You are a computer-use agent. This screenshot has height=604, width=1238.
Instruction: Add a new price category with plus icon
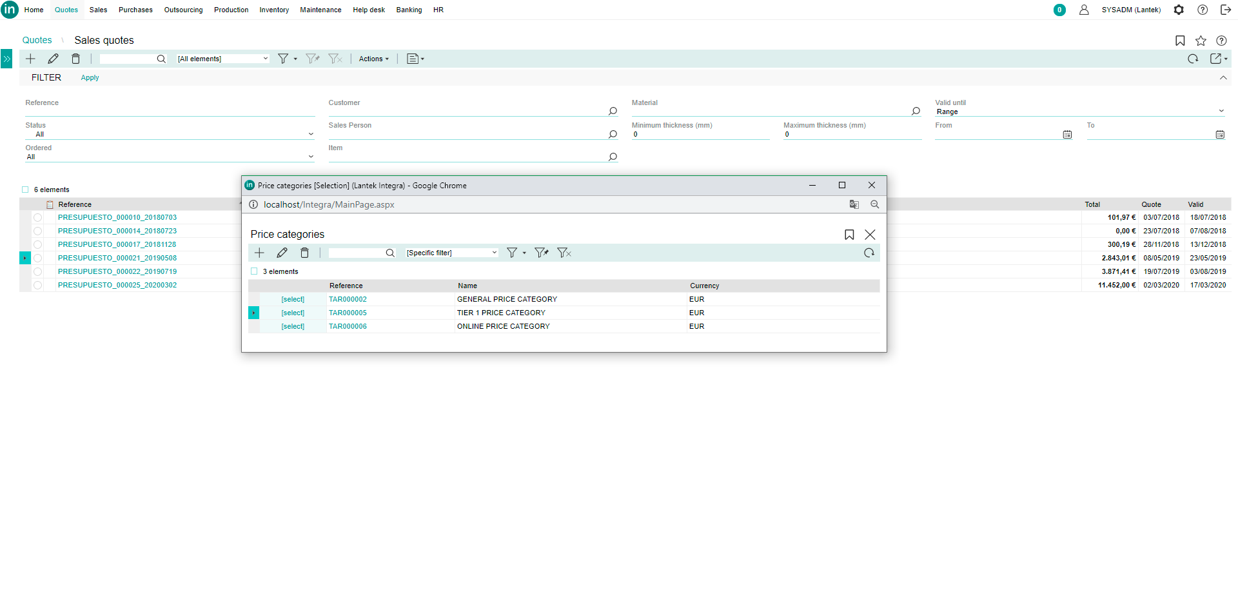point(259,253)
